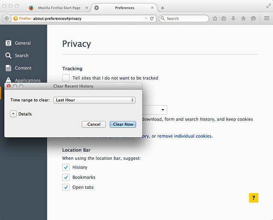The width and height of the screenshot is (273, 220).
Task: Open the Last Hour time range dropdown
Action: (x=94, y=100)
